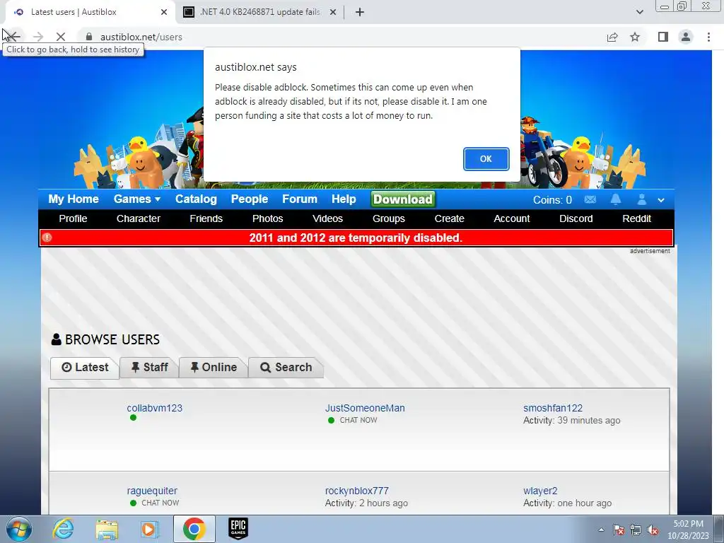Open collabvm123 user profile
Viewport: 724px width, 543px height.
pyautogui.click(x=155, y=408)
